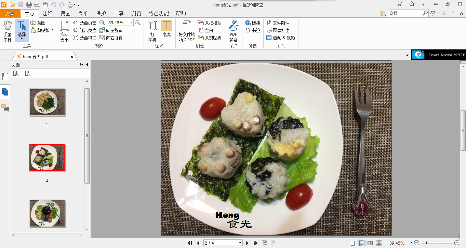Viewport: 466px width, 248px height.
Task: Select the 打字机 typewriter annotation tool
Action: 152,30
